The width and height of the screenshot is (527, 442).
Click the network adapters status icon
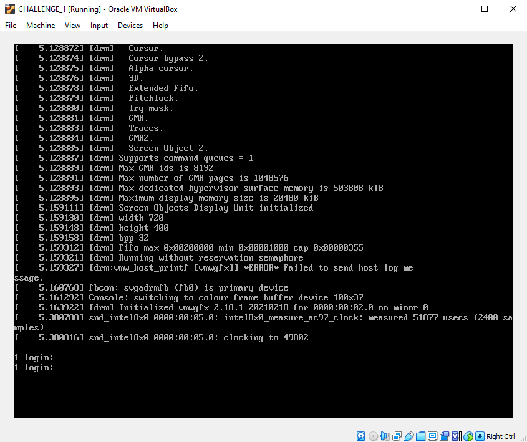(397, 436)
